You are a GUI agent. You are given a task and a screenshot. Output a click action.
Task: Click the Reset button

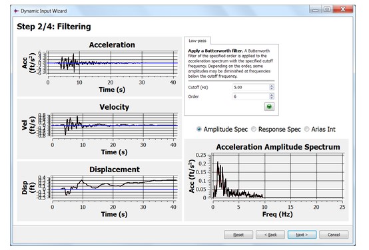[238, 235]
